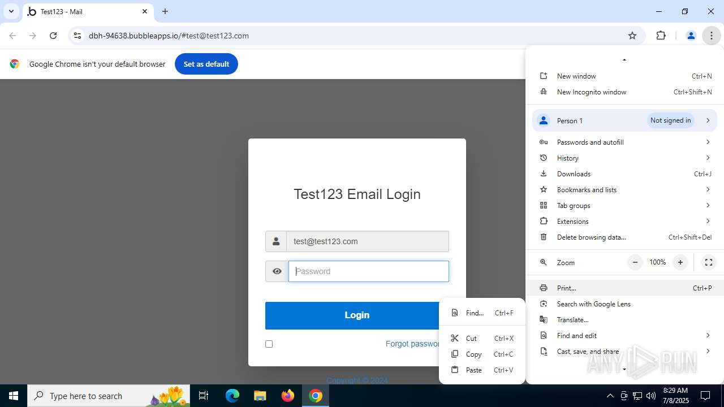724x407 pixels.
Task: Click Find in the submenu
Action: (482, 313)
